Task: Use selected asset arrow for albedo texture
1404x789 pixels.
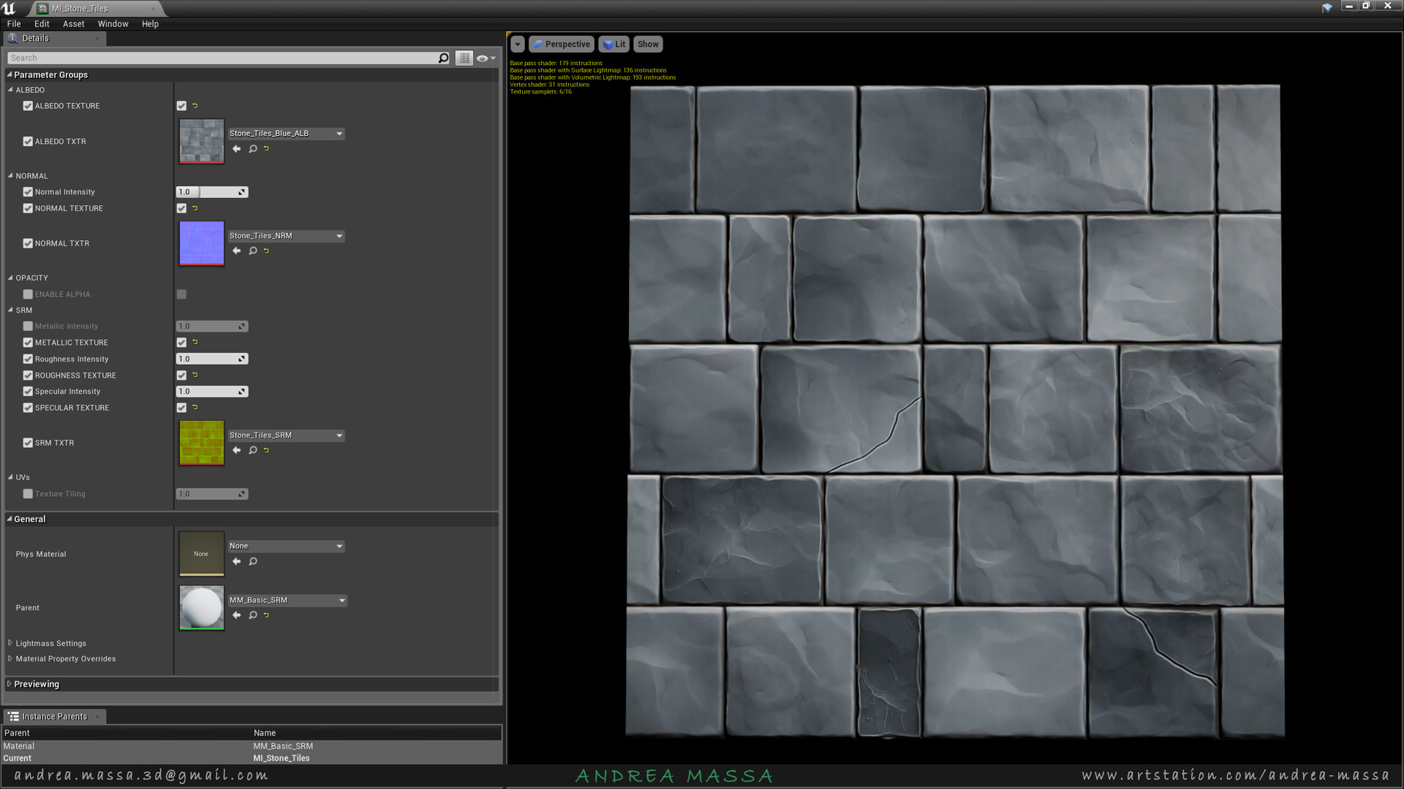Action: (236, 148)
